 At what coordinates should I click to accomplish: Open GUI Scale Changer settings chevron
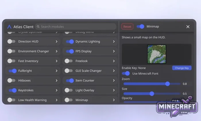114,71
